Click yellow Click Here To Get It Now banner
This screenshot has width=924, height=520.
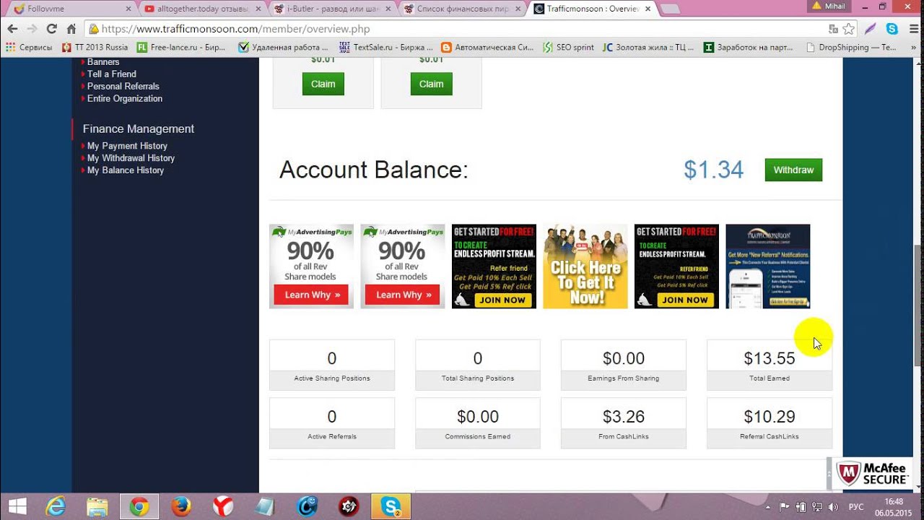click(x=585, y=266)
